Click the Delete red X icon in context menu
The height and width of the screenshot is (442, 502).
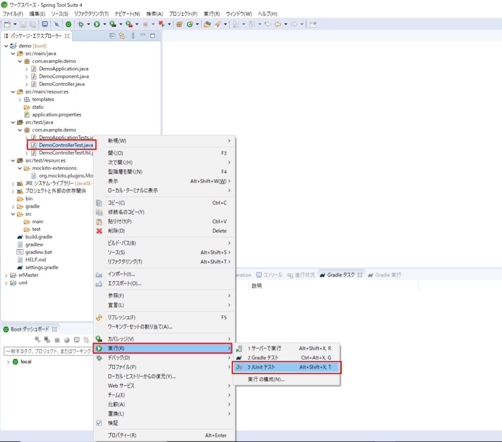(x=99, y=231)
